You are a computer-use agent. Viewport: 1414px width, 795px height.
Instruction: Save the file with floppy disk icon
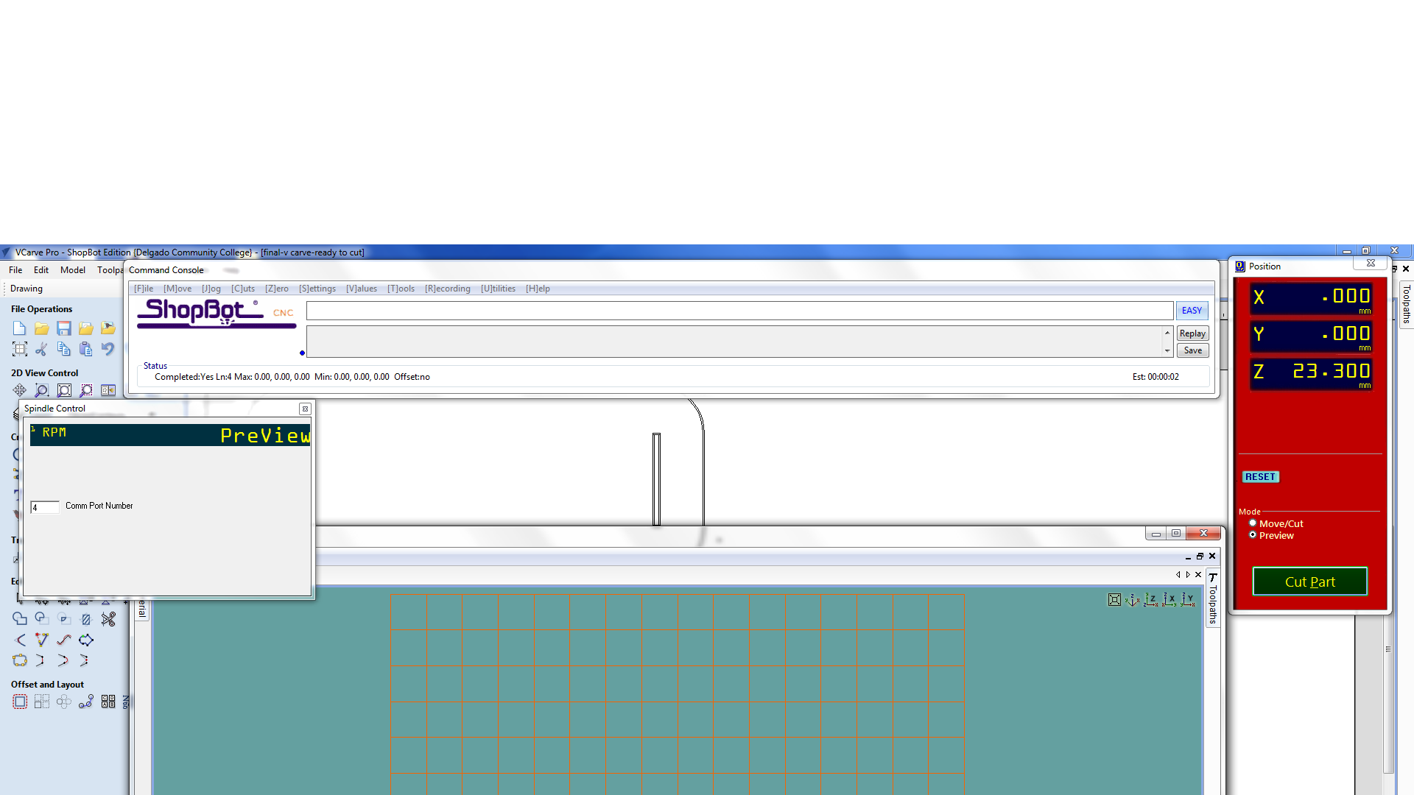(64, 328)
